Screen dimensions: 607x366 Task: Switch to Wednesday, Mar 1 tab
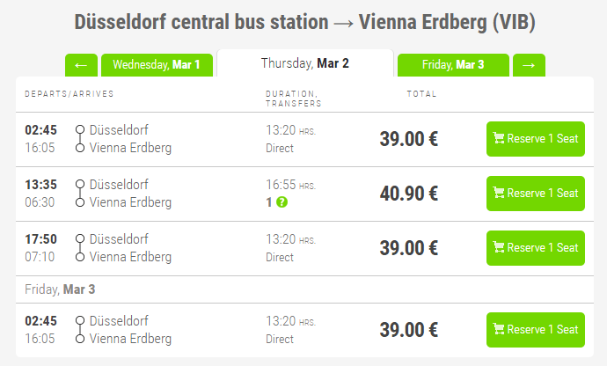[x=157, y=65]
